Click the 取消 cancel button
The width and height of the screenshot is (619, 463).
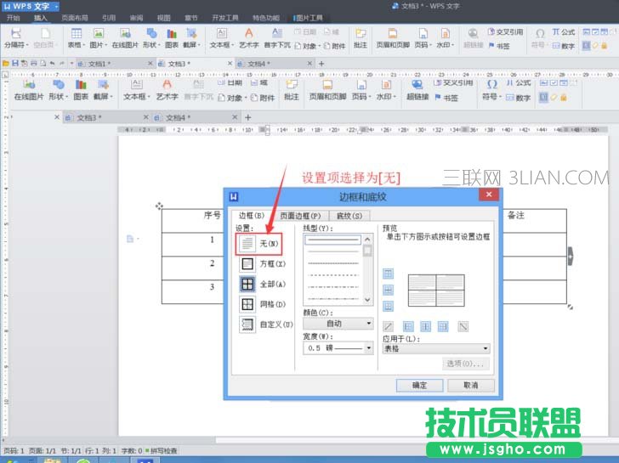470,386
